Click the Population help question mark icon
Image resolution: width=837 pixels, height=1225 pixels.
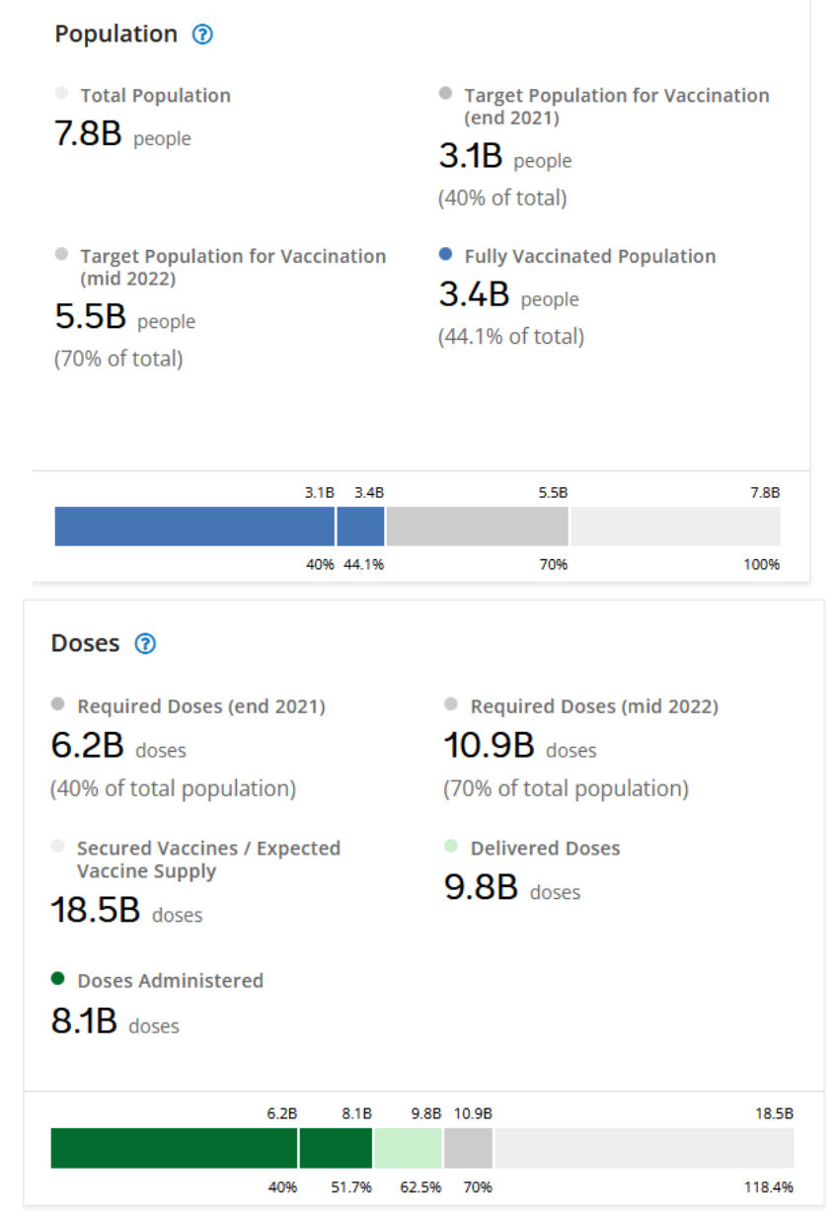202,35
